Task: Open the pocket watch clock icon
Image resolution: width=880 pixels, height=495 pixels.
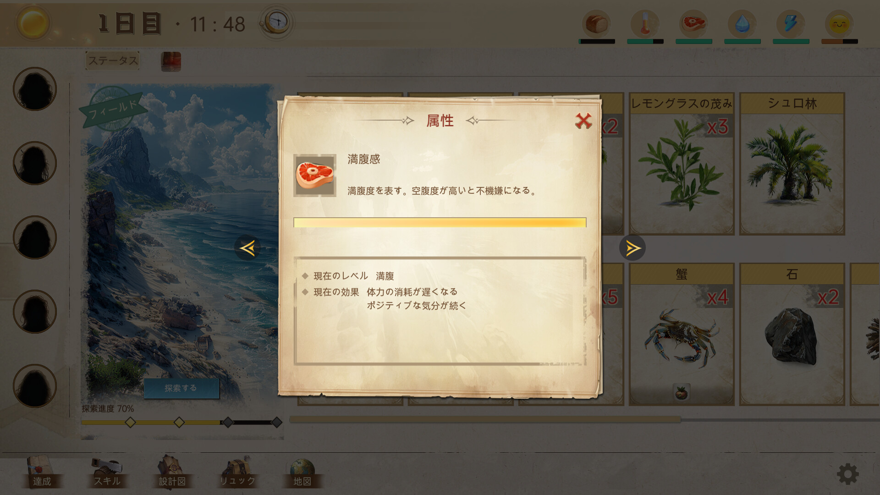Action: [276, 22]
